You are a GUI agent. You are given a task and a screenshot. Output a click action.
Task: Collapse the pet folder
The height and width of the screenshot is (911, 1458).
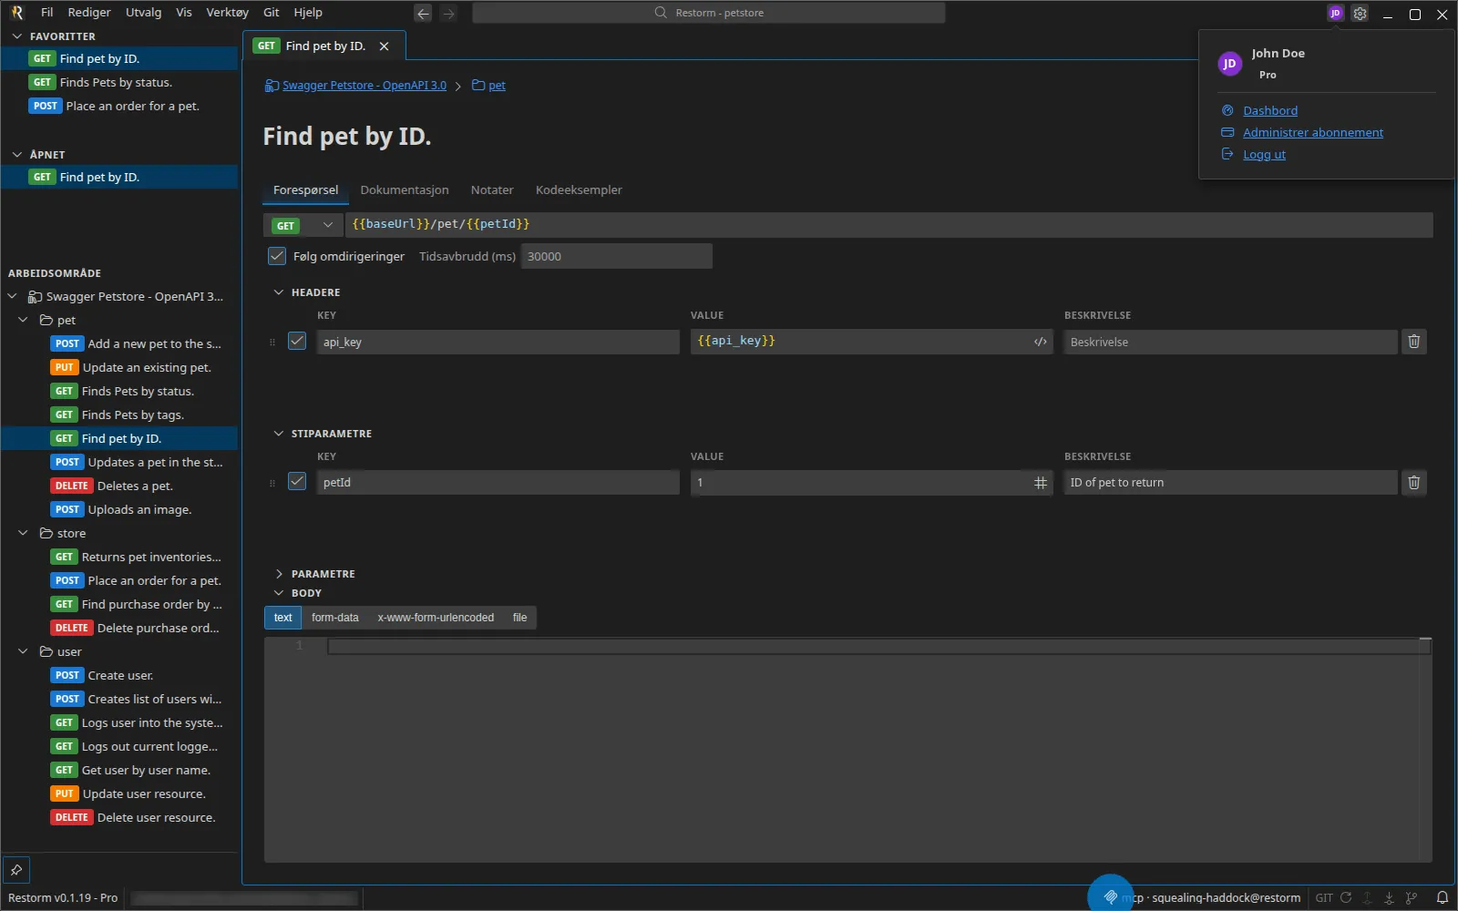click(24, 321)
